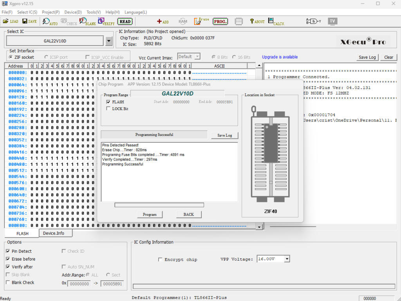Click the READ chip toolbar button

125,22
